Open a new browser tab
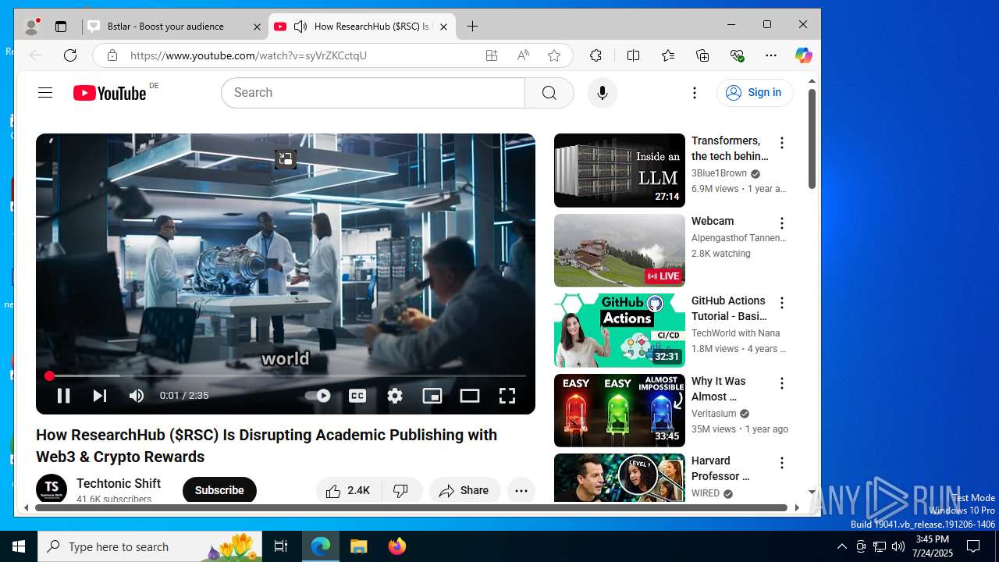 (472, 27)
